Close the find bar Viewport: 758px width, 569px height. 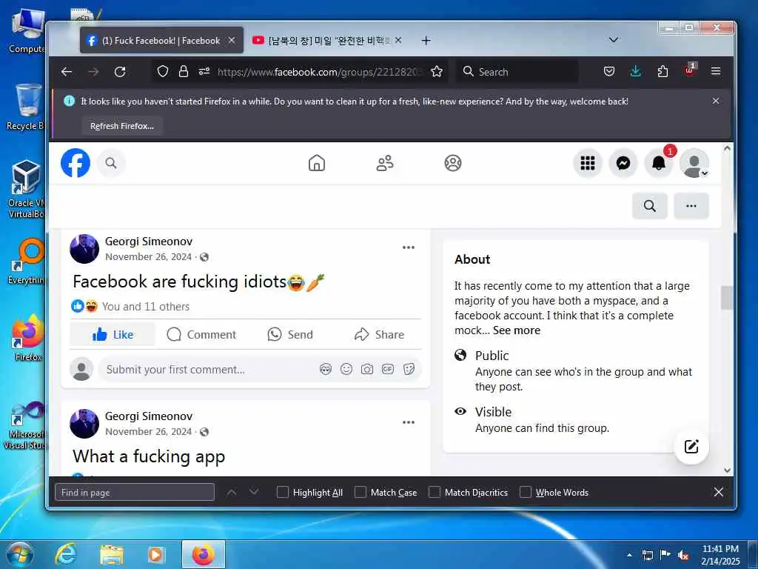[x=718, y=492]
